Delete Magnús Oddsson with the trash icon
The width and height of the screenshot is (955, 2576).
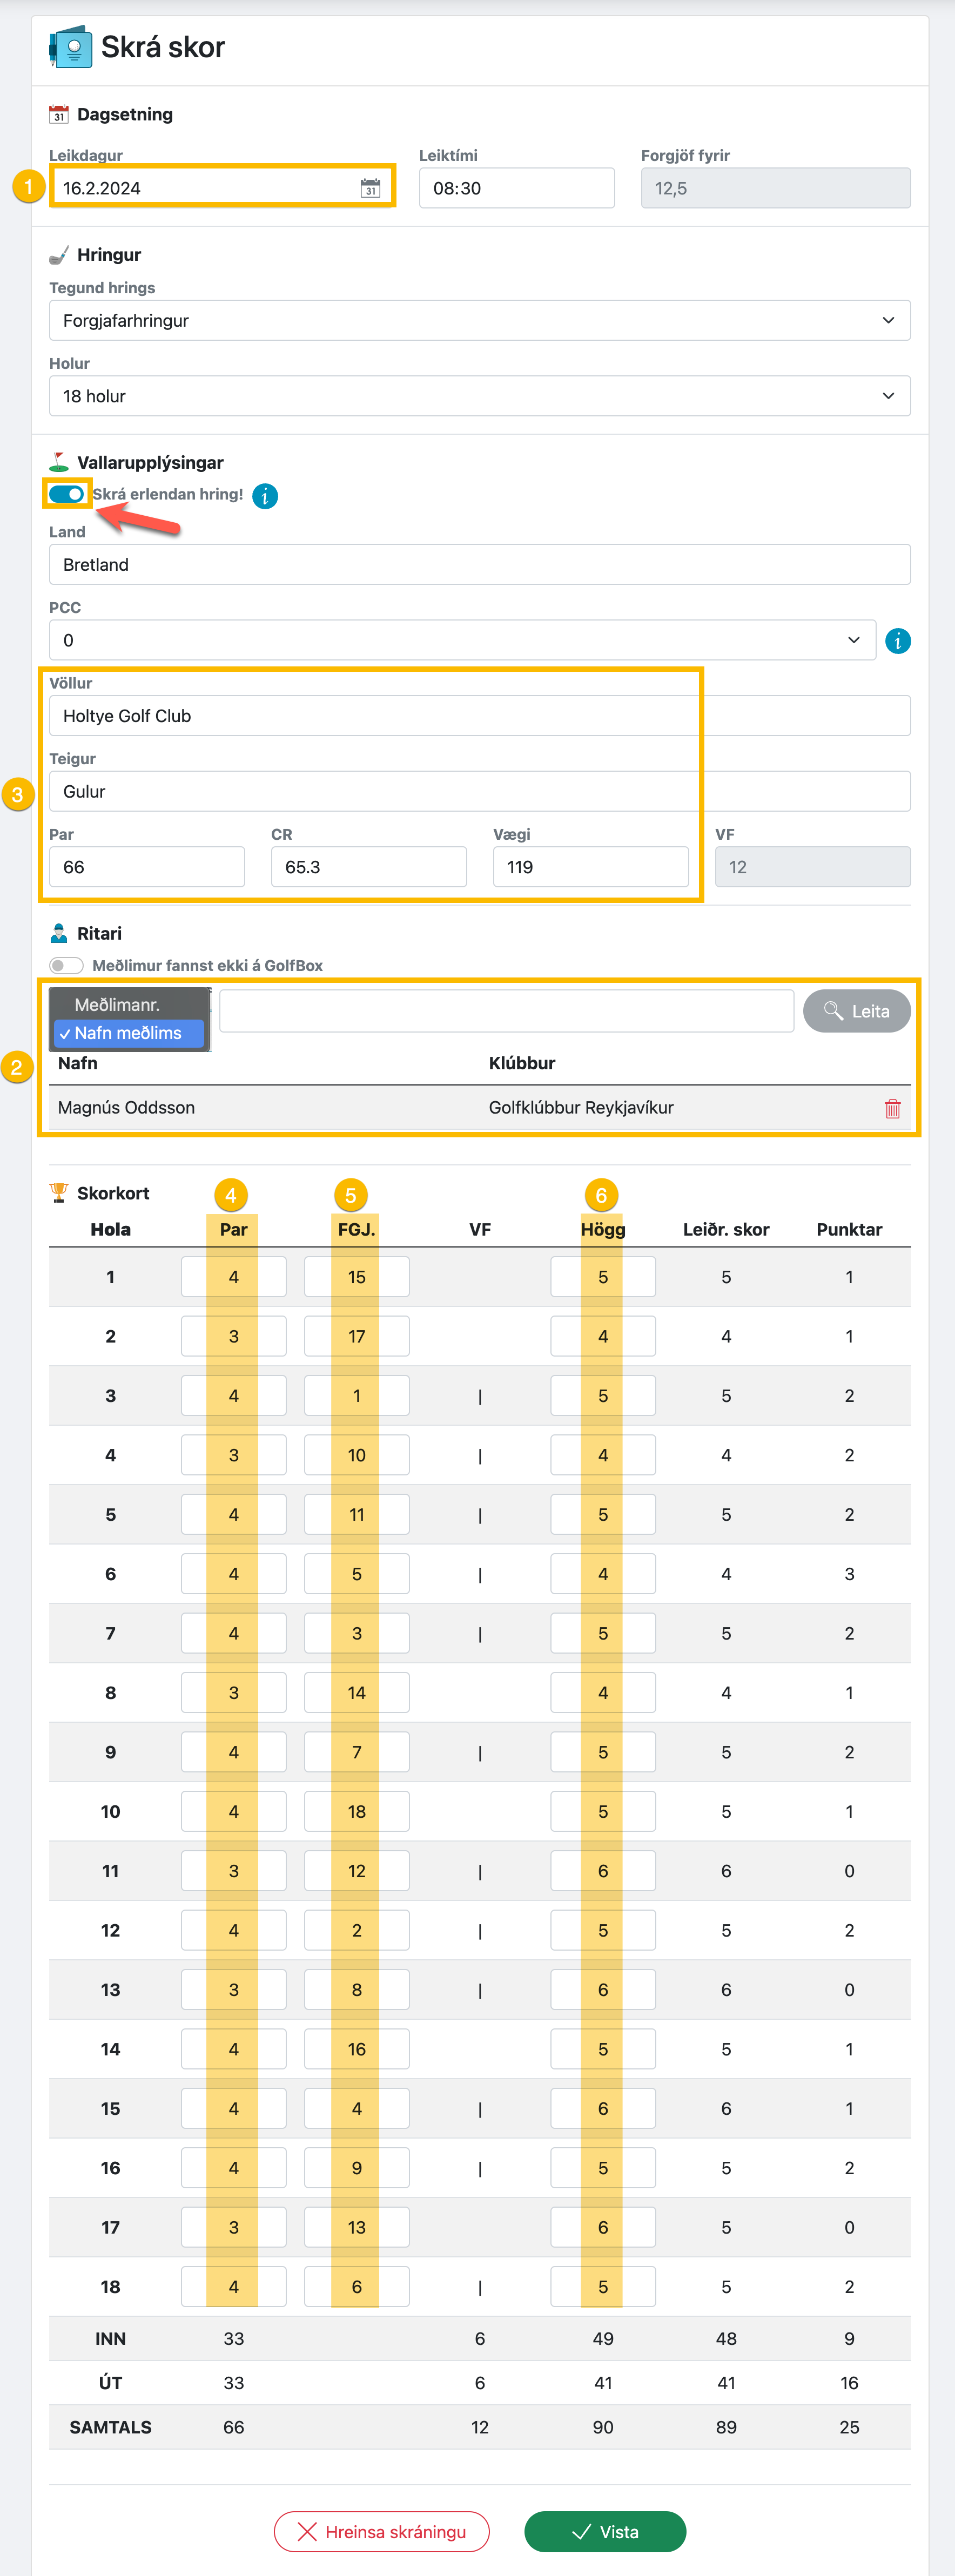pyautogui.click(x=892, y=1108)
